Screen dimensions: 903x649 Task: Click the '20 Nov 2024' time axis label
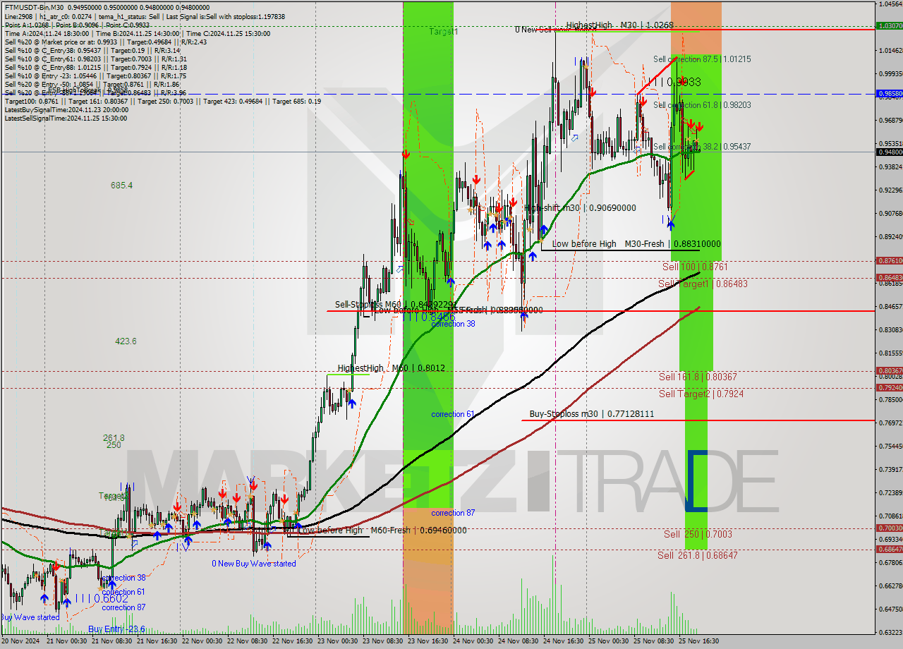21,641
